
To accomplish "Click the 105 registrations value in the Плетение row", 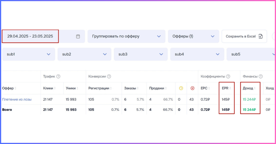I will 91,99.
